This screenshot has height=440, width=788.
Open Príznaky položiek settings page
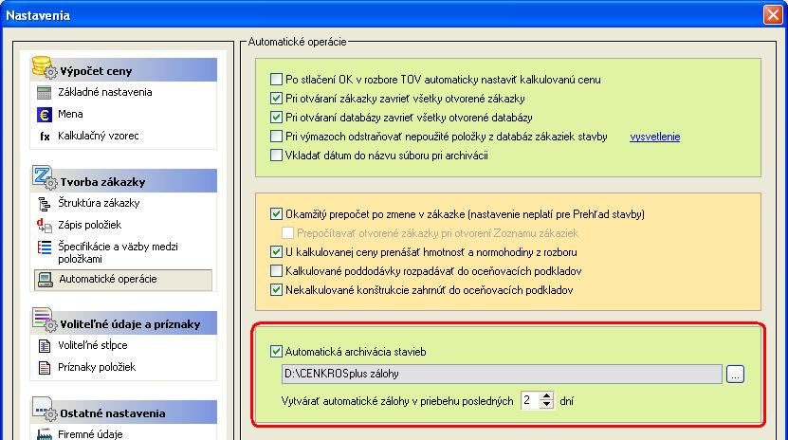pyautogui.click(x=97, y=367)
